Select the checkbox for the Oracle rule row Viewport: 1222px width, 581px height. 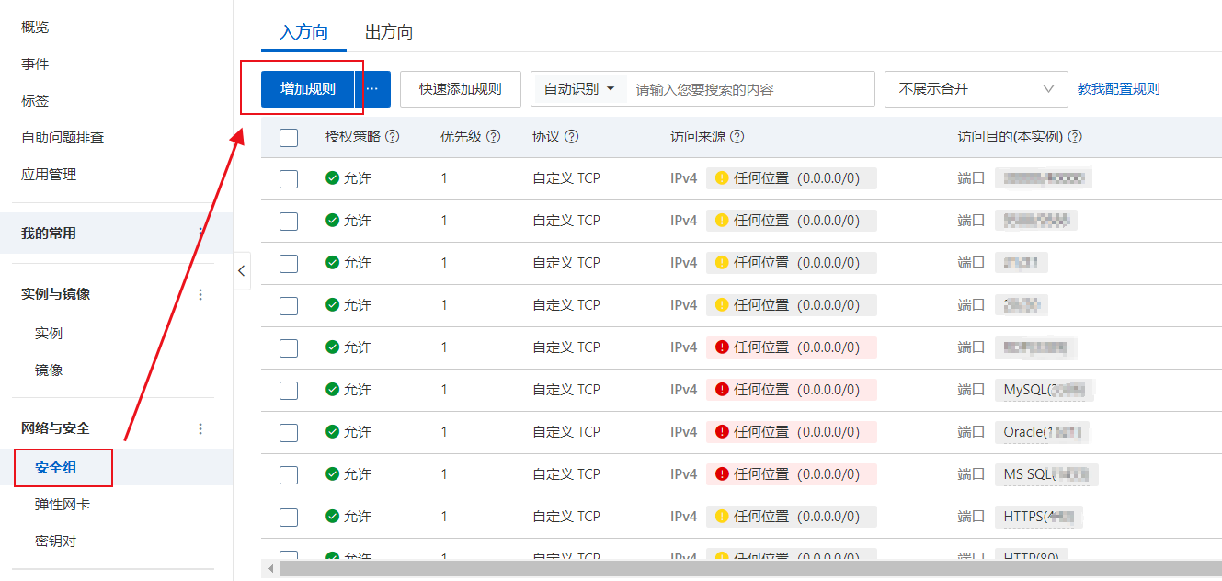tap(289, 432)
